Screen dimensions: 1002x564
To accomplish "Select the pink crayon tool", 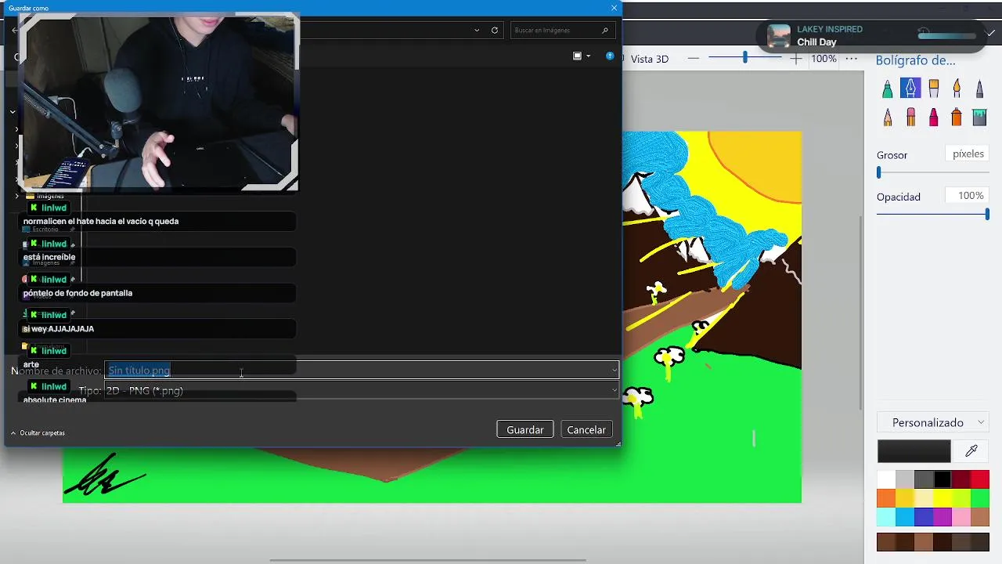I will click(x=933, y=117).
